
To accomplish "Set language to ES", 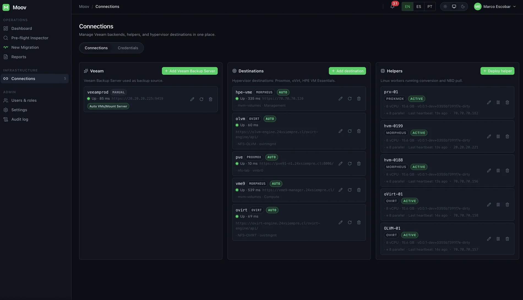I will [419, 7].
